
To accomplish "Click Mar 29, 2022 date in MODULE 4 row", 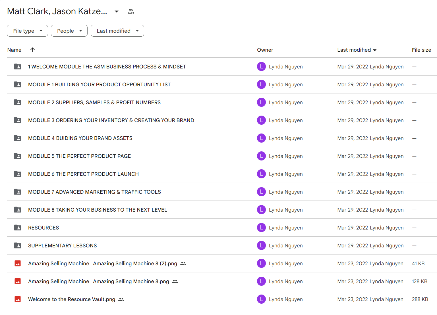I will 353,138.
